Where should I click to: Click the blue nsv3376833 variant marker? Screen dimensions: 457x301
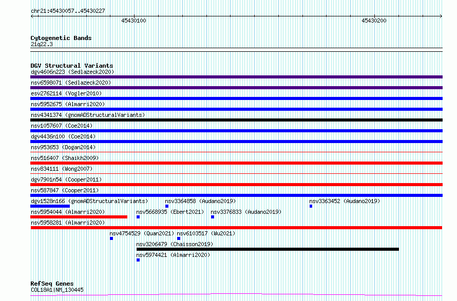(x=213, y=217)
